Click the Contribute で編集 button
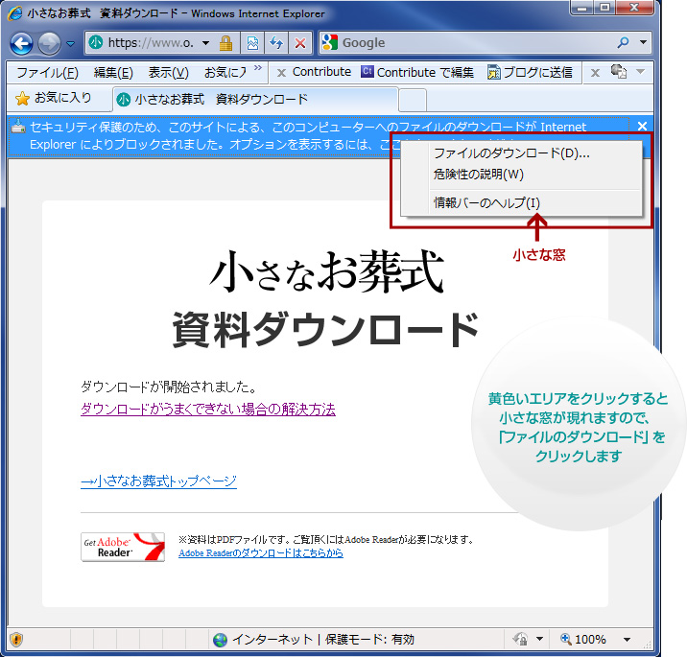Screen dimensions: 687x657 point(417,72)
